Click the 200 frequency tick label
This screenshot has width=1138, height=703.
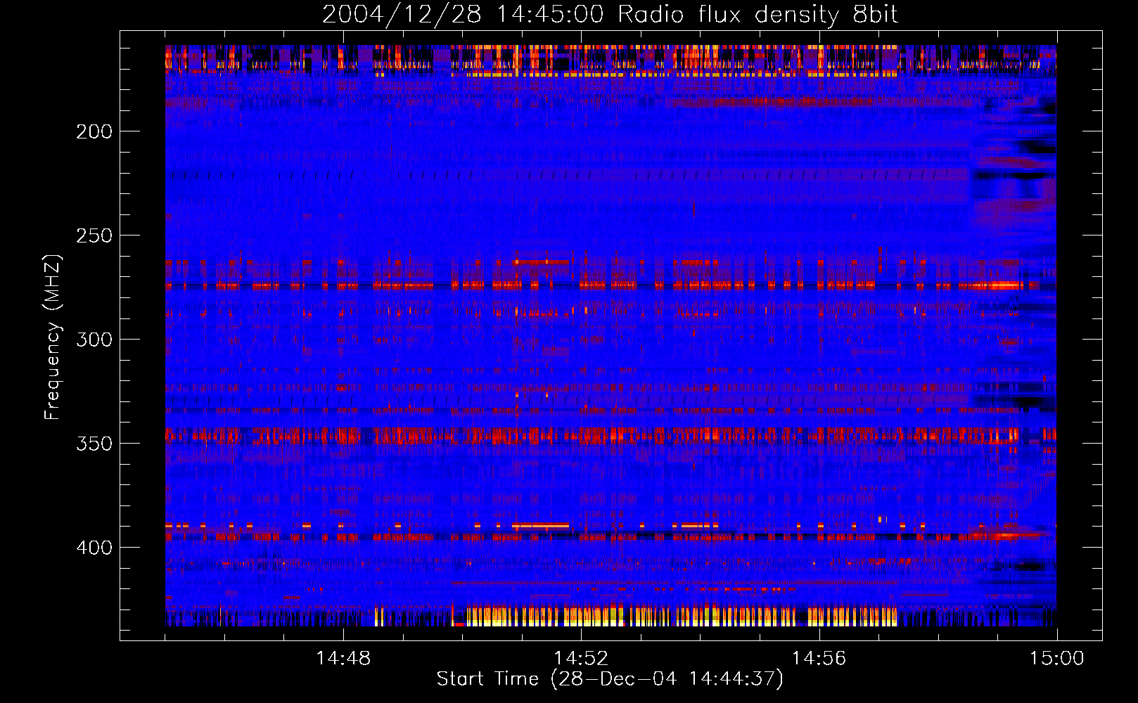94,131
